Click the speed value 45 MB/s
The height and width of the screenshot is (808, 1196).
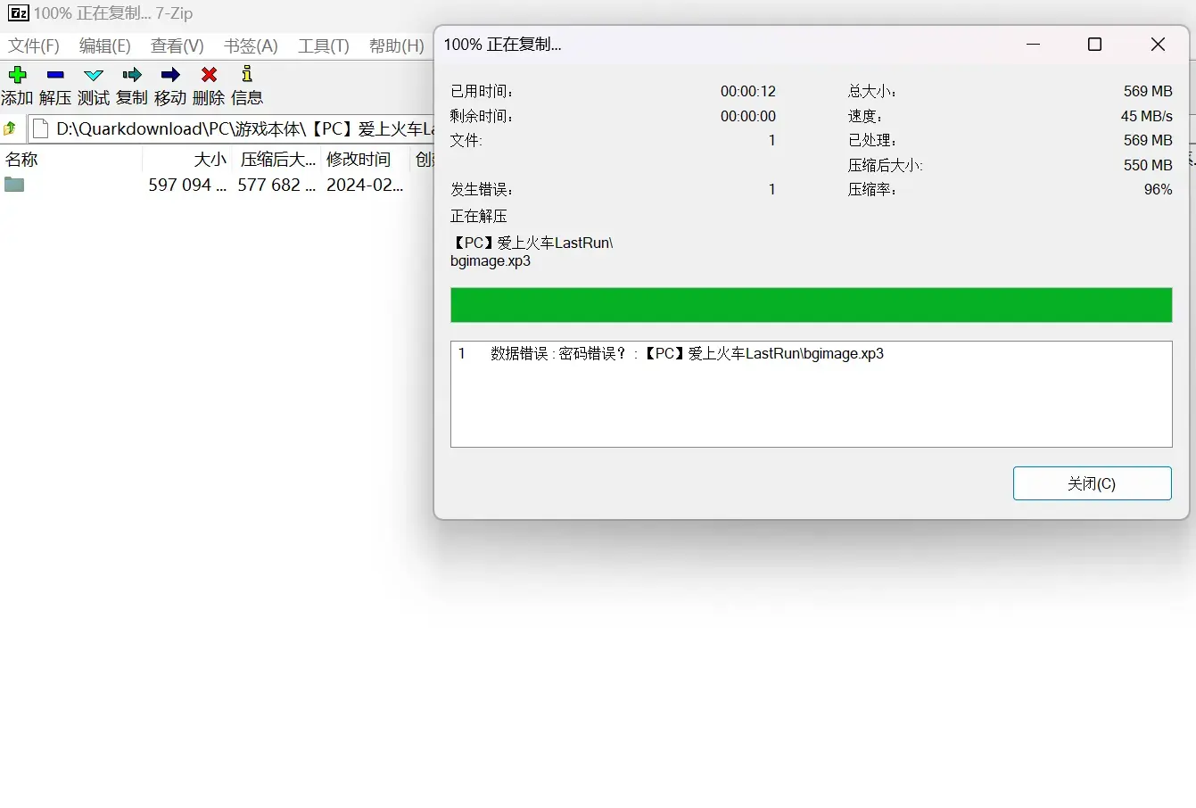[x=1146, y=116]
